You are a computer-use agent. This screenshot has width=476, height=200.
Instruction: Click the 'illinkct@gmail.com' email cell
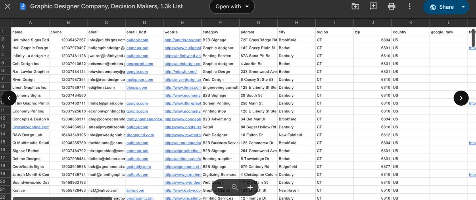point(106,103)
